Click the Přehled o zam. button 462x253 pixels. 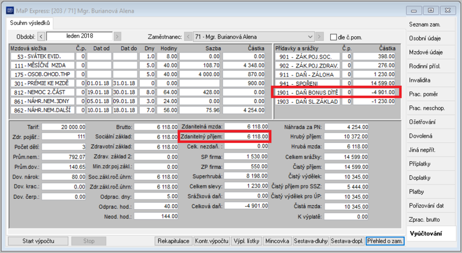pyautogui.click(x=385, y=241)
